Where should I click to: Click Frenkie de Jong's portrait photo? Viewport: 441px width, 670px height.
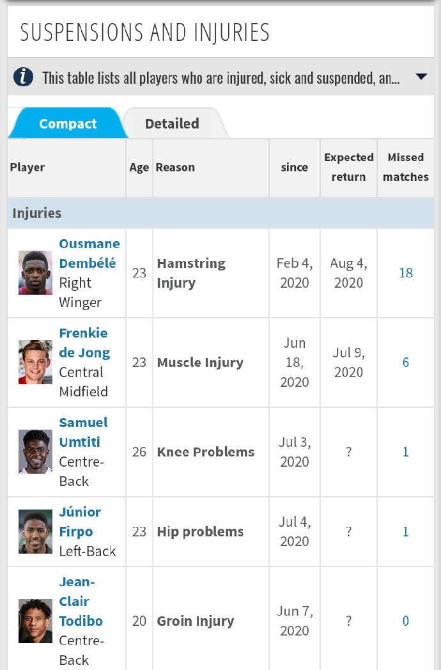(35, 362)
